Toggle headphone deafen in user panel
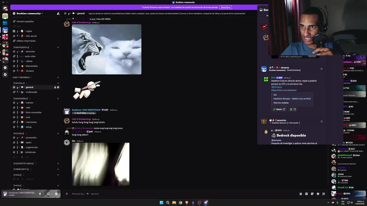The width and height of the screenshot is (367, 206). point(48,194)
